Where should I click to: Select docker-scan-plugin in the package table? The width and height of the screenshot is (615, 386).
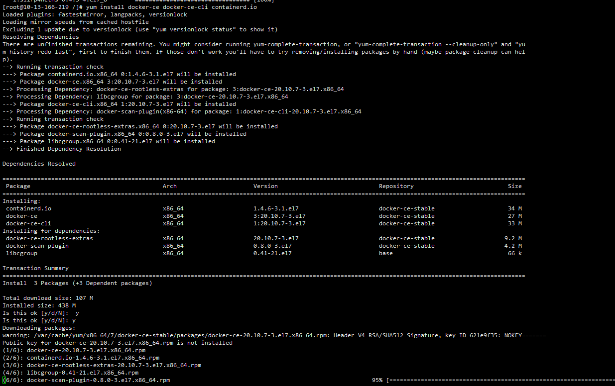pyautogui.click(x=37, y=246)
